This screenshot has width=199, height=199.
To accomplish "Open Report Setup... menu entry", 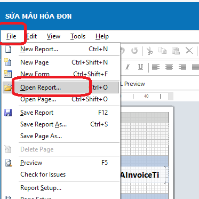I will (60, 188).
